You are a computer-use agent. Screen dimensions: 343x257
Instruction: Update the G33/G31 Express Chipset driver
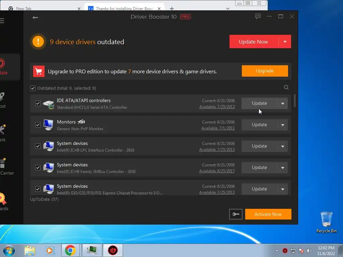click(260, 189)
